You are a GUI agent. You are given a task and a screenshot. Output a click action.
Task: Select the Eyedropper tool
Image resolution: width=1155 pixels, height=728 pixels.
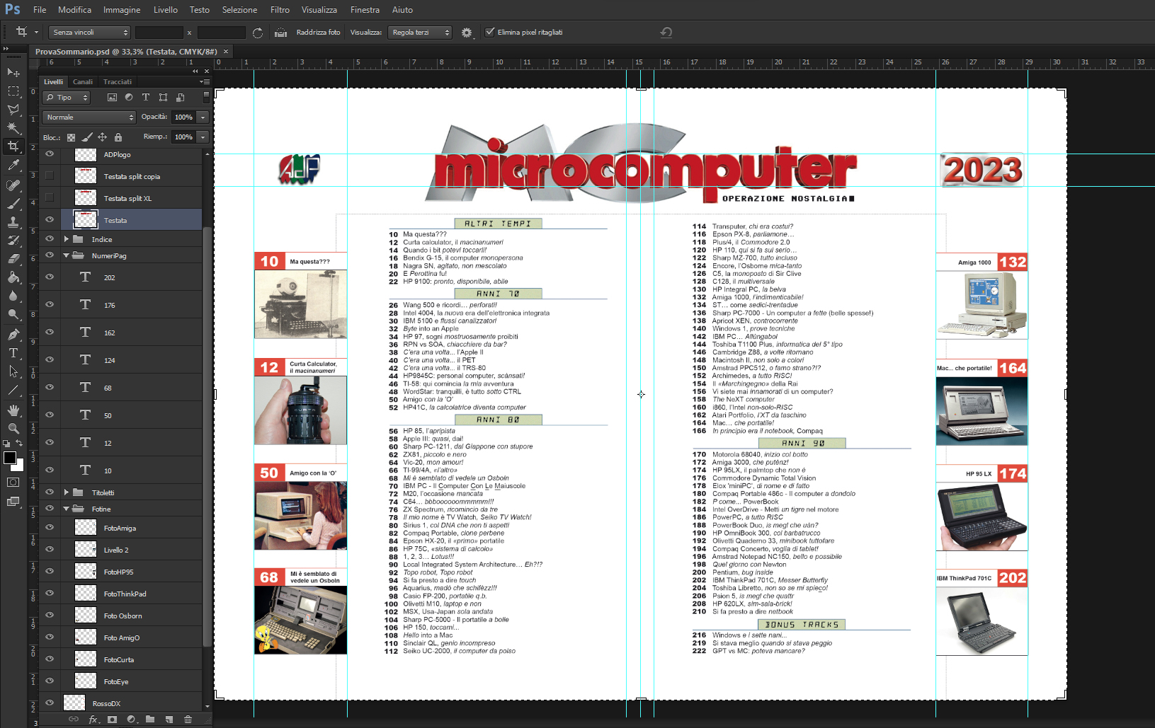coord(13,166)
